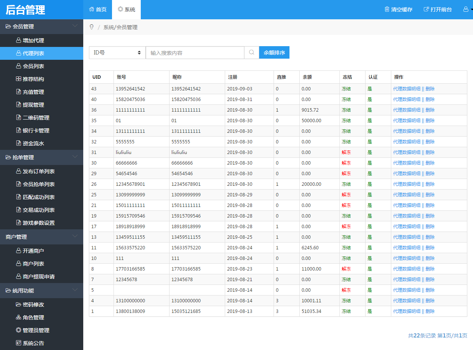
Task: Open 代理数据明细 for UID 36
Action: pos(406,110)
